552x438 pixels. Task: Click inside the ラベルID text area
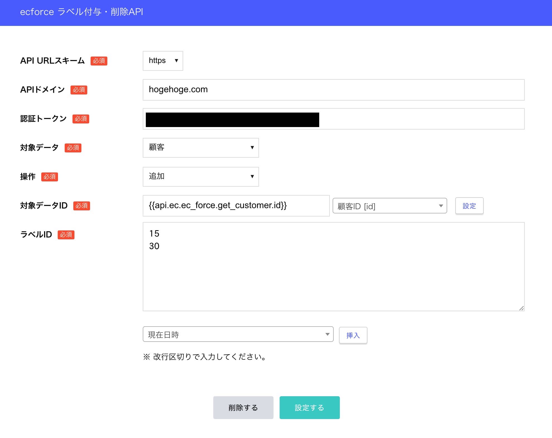coord(333,266)
